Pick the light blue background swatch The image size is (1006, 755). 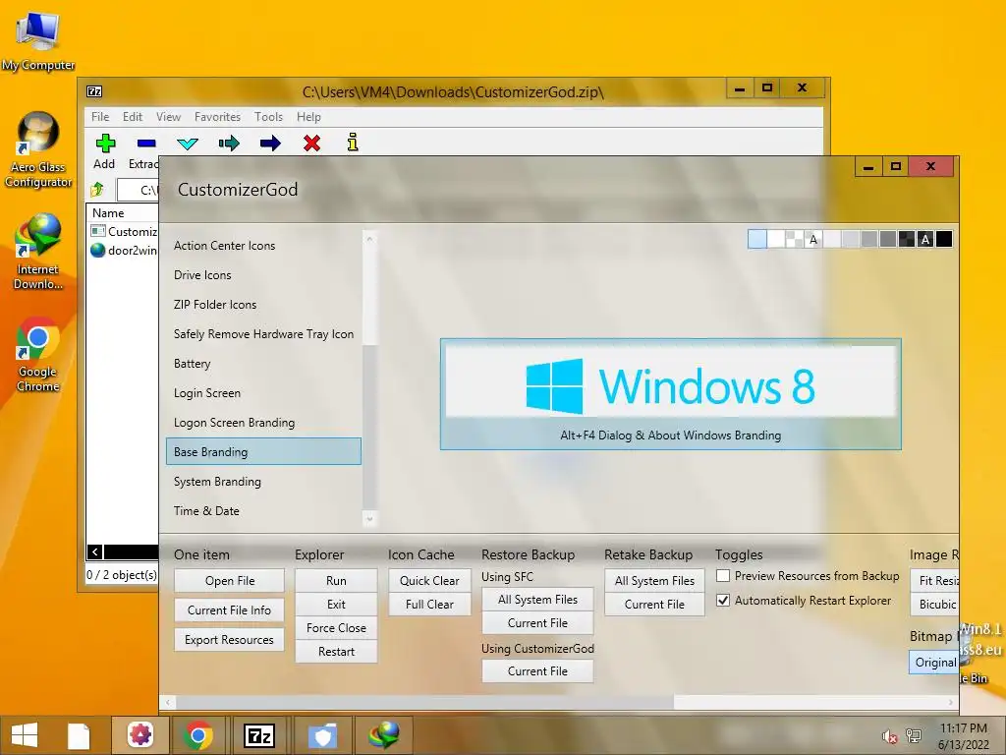point(757,240)
